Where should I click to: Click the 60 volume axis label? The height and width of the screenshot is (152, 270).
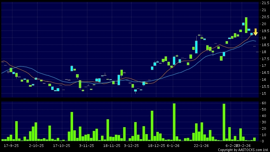pyautogui.click(x=263, y=103)
